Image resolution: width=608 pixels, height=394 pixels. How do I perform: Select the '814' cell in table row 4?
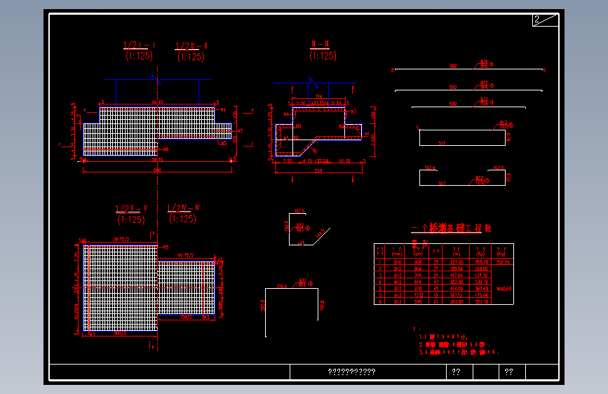tap(418, 282)
